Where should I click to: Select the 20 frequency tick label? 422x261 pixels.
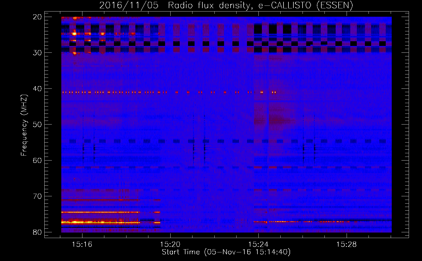[38, 17]
